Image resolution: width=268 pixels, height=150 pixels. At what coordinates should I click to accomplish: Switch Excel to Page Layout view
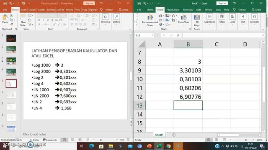(x=216, y=140)
